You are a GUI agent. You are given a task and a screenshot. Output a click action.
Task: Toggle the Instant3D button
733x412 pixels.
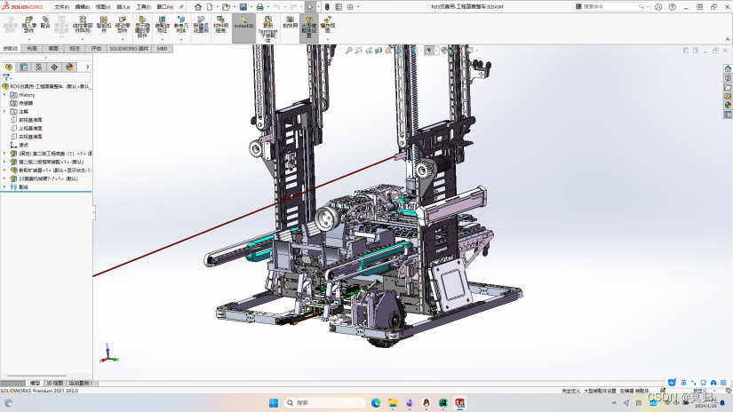pos(244,28)
